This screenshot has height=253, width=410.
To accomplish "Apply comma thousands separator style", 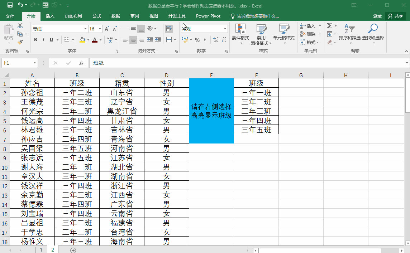I will (x=205, y=40).
